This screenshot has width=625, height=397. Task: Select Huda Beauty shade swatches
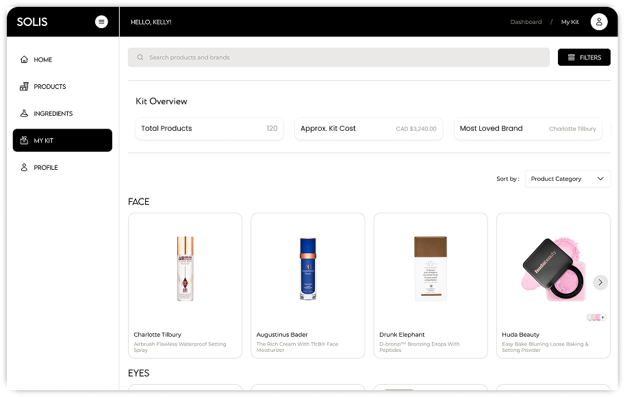(596, 318)
